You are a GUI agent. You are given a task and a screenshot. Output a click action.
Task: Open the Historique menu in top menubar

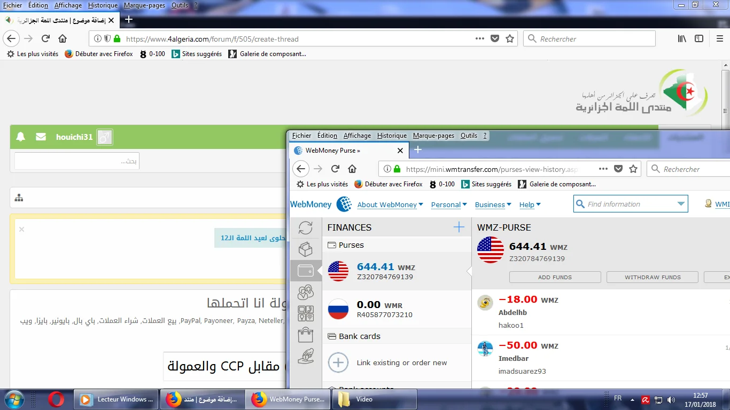point(103,5)
